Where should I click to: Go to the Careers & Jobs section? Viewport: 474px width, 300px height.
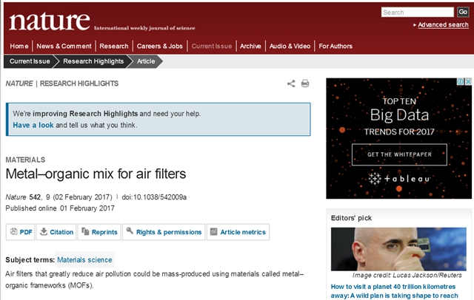161,46
